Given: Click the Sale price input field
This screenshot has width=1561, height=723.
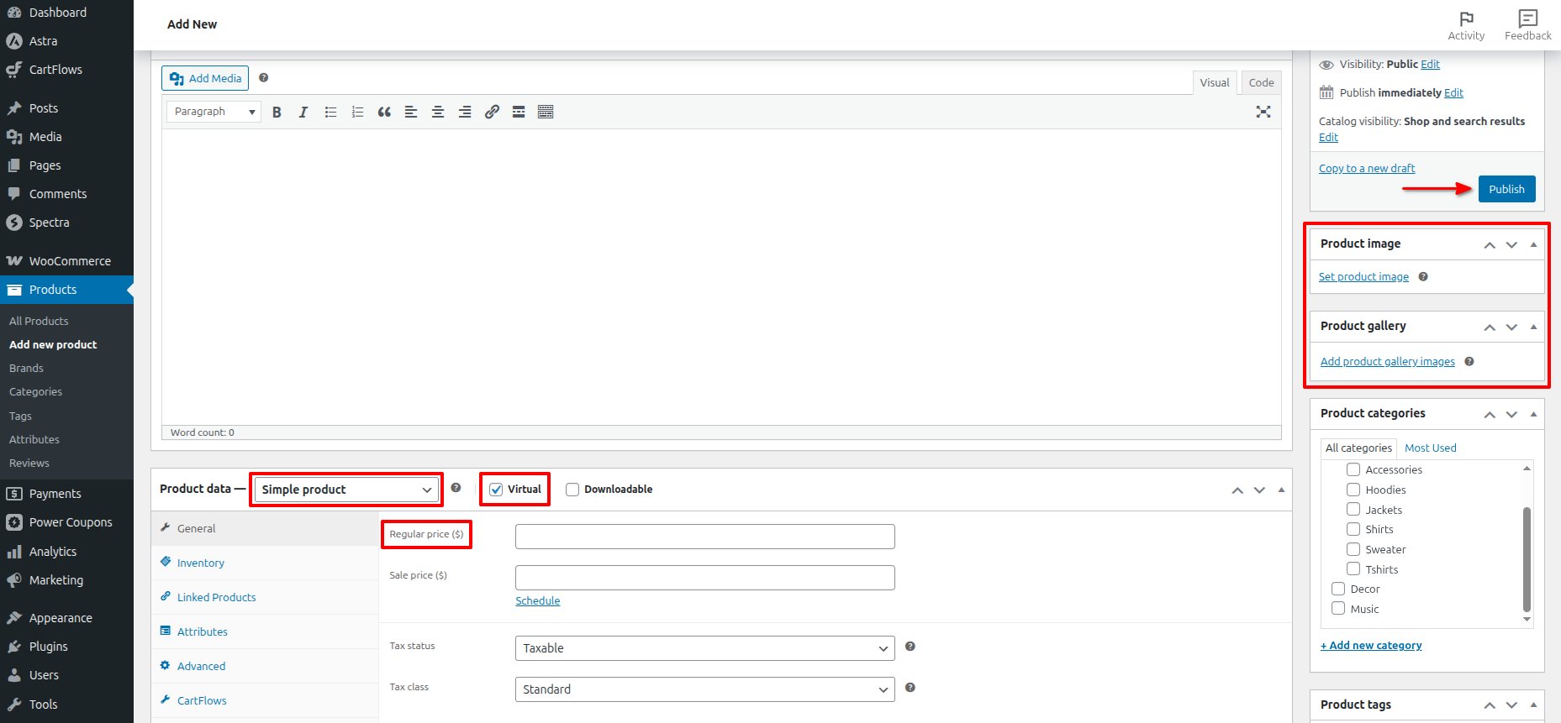Looking at the screenshot, I should click(x=704, y=578).
